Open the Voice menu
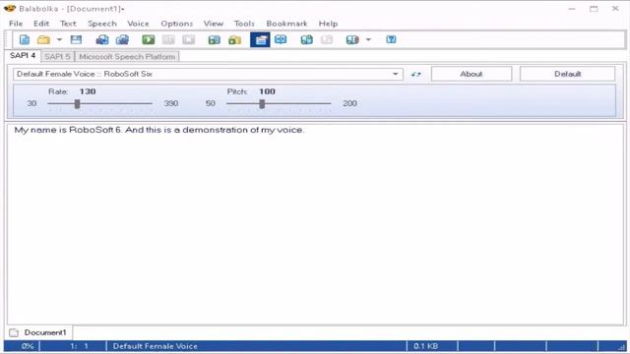Viewport: 630px width, 354px height. click(138, 24)
